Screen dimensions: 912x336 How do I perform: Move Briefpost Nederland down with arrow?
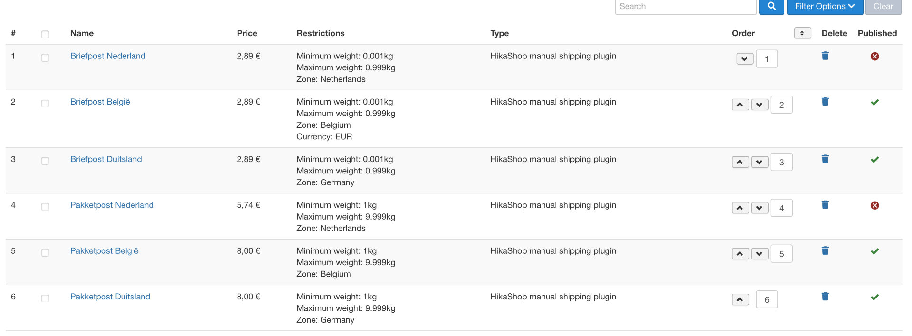[x=745, y=59]
